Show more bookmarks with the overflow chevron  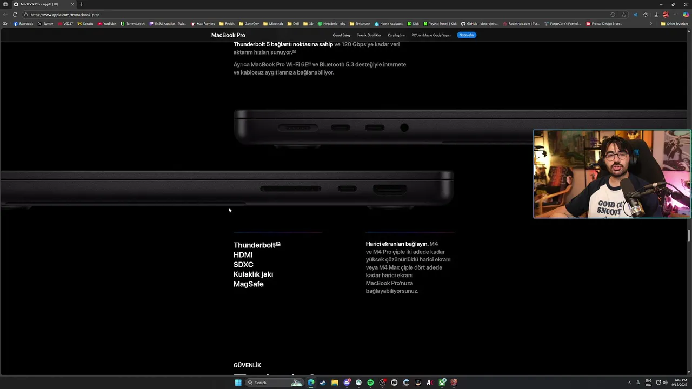click(651, 24)
